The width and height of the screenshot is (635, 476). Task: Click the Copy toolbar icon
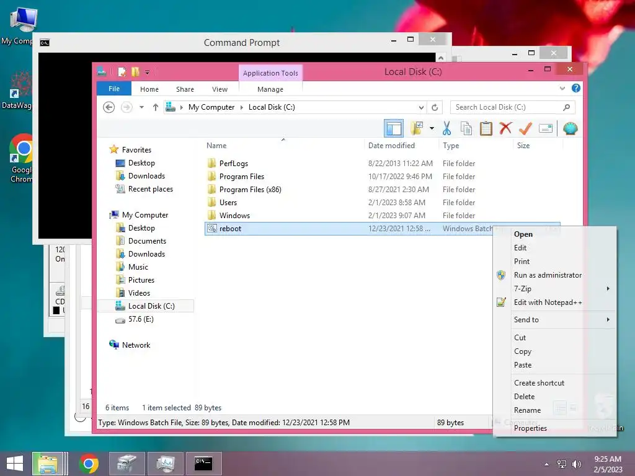[466, 129]
